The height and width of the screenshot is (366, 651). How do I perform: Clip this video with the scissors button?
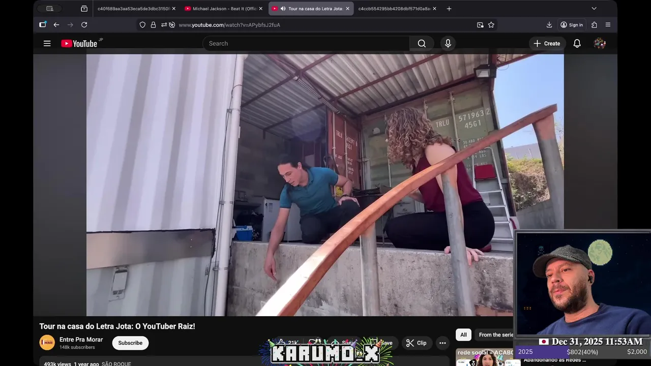pos(417,343)
